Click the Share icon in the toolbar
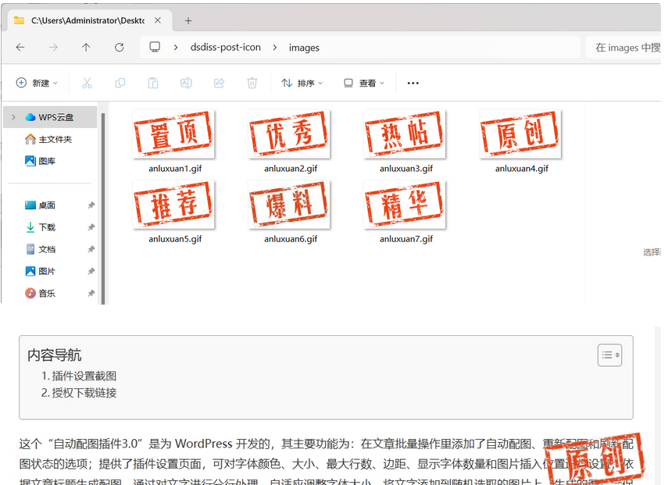Image resolution: width=668 pixels, height=485 pixels. (x=219, y=83)
